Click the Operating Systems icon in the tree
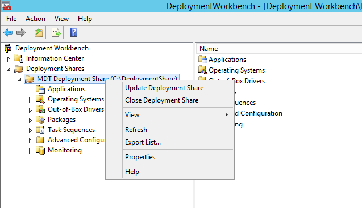Screen dimensions: 362x208 (40, 99)
